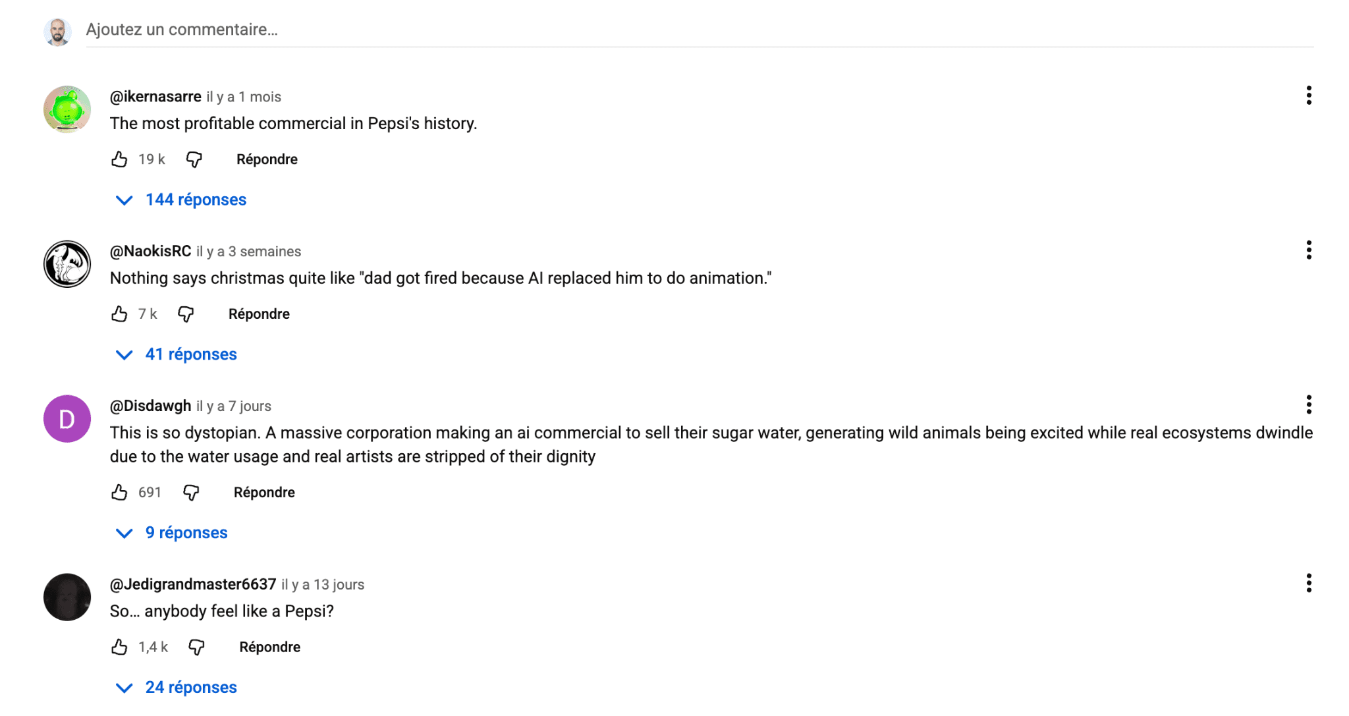Open kebab menu on @Jedigrandmaster6637 comment
Viewport: 1349px width, 716px height.
1308,583
